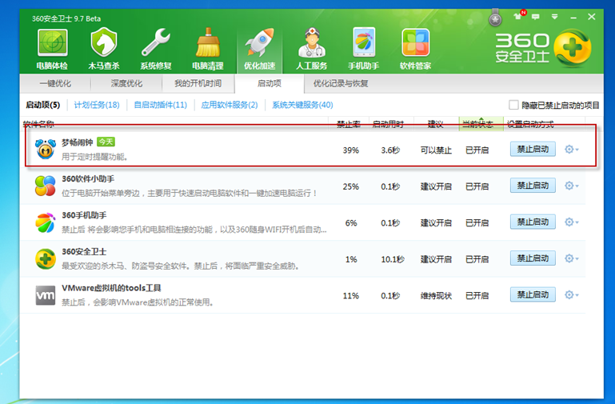
Task: Click 禁止启动 for 360手机助手
Action: [533, 222]
